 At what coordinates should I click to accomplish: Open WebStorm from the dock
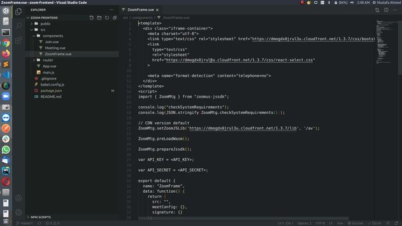(x=6, y=171)
